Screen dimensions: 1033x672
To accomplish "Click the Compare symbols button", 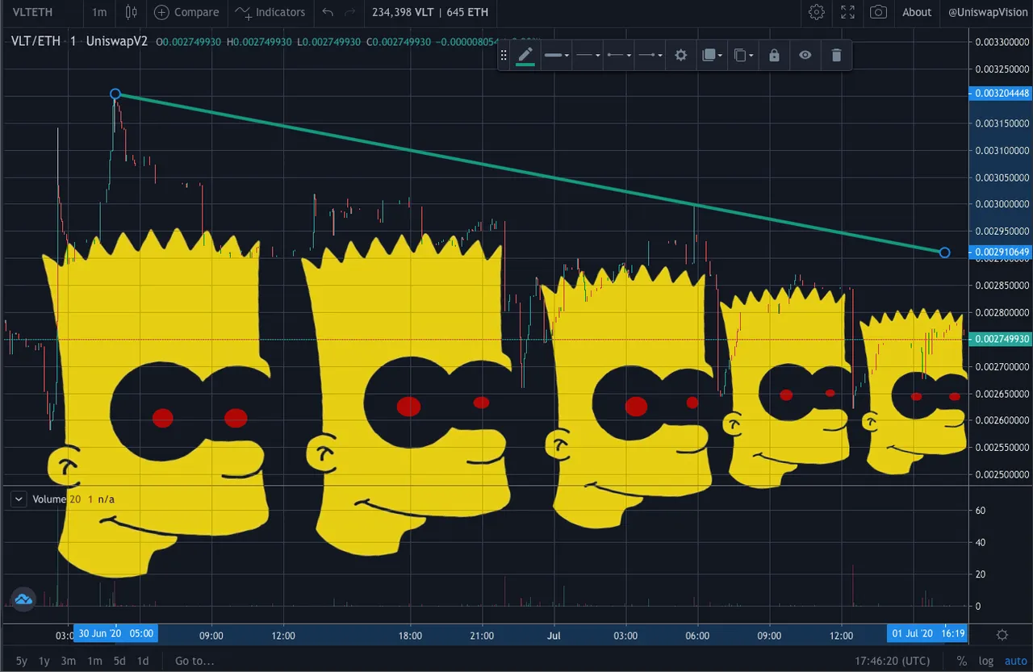I will [186, 12].
